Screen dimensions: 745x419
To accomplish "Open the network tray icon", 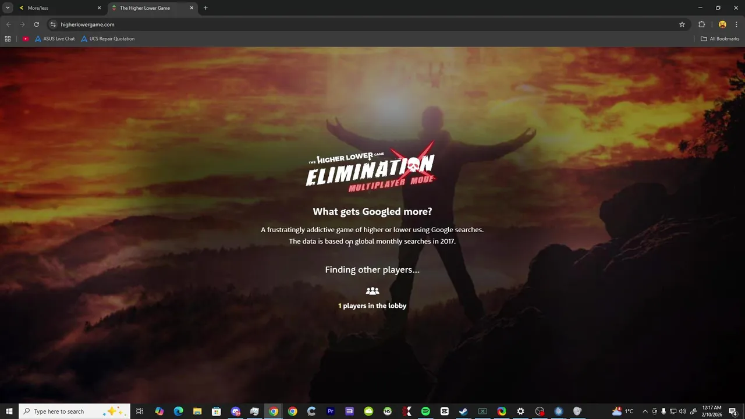I will click(673, 411).
